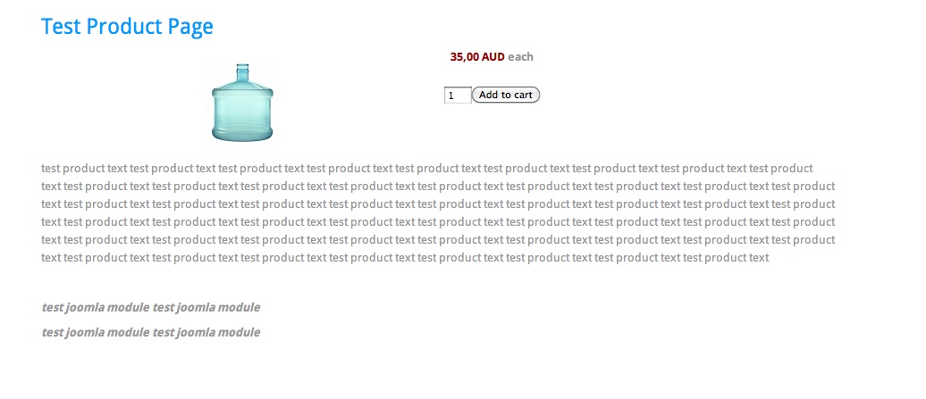Click the "AUD" currency label

click(x=492, y=57)
